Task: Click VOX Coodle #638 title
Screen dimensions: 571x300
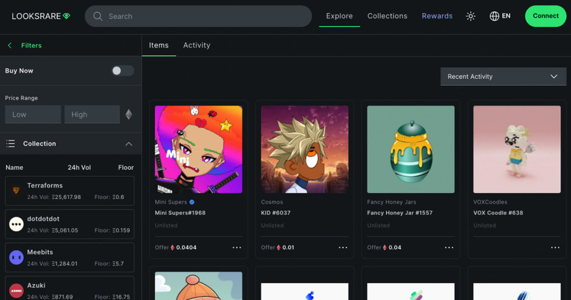Action: [498, 213]
